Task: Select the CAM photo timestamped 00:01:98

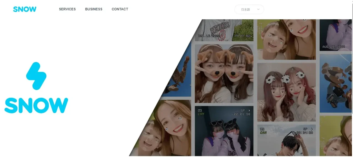Action: (x=224, y=131)
